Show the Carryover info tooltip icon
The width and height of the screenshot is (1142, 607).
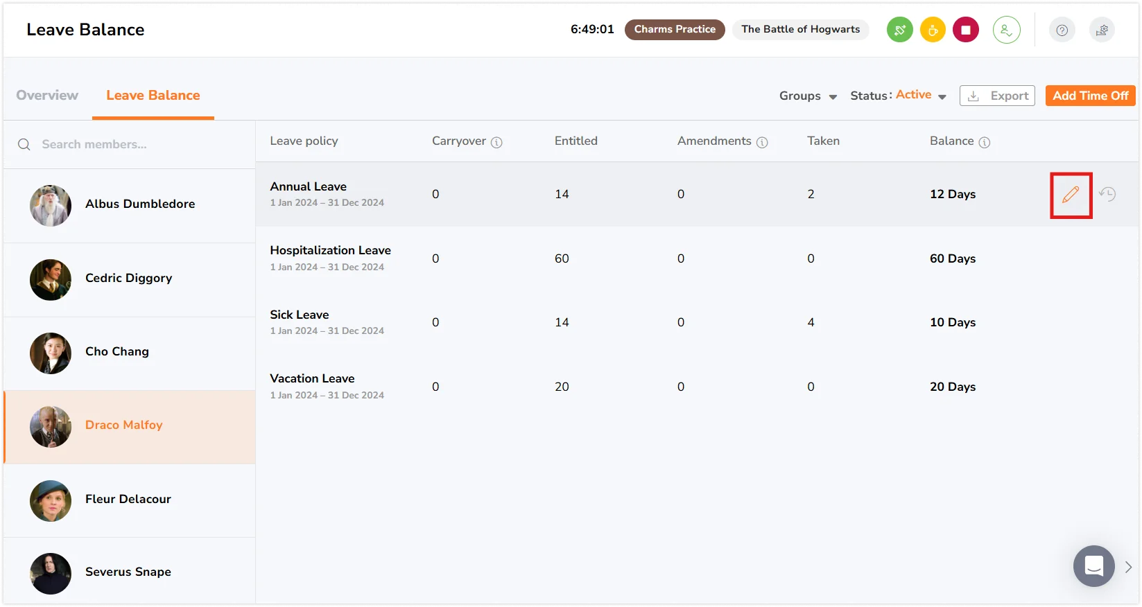tap(496, 142)
